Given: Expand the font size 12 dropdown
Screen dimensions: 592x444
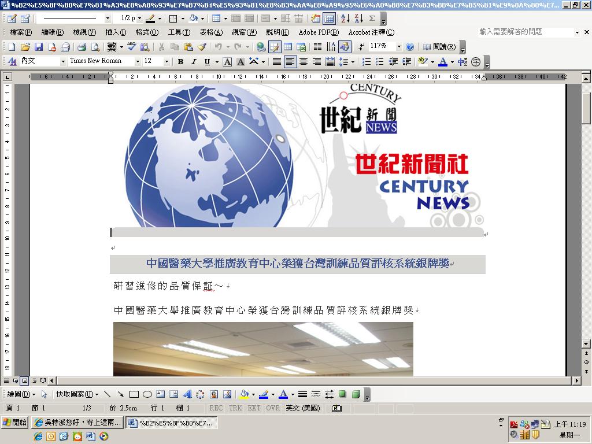Looking at the screenshot, I should click(166, 61).
